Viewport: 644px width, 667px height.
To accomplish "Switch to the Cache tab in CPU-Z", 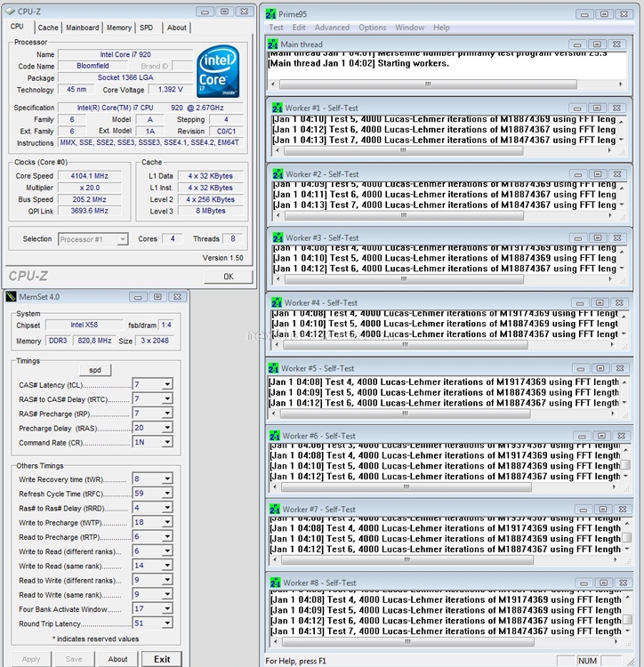I will [x=48, y=28].
